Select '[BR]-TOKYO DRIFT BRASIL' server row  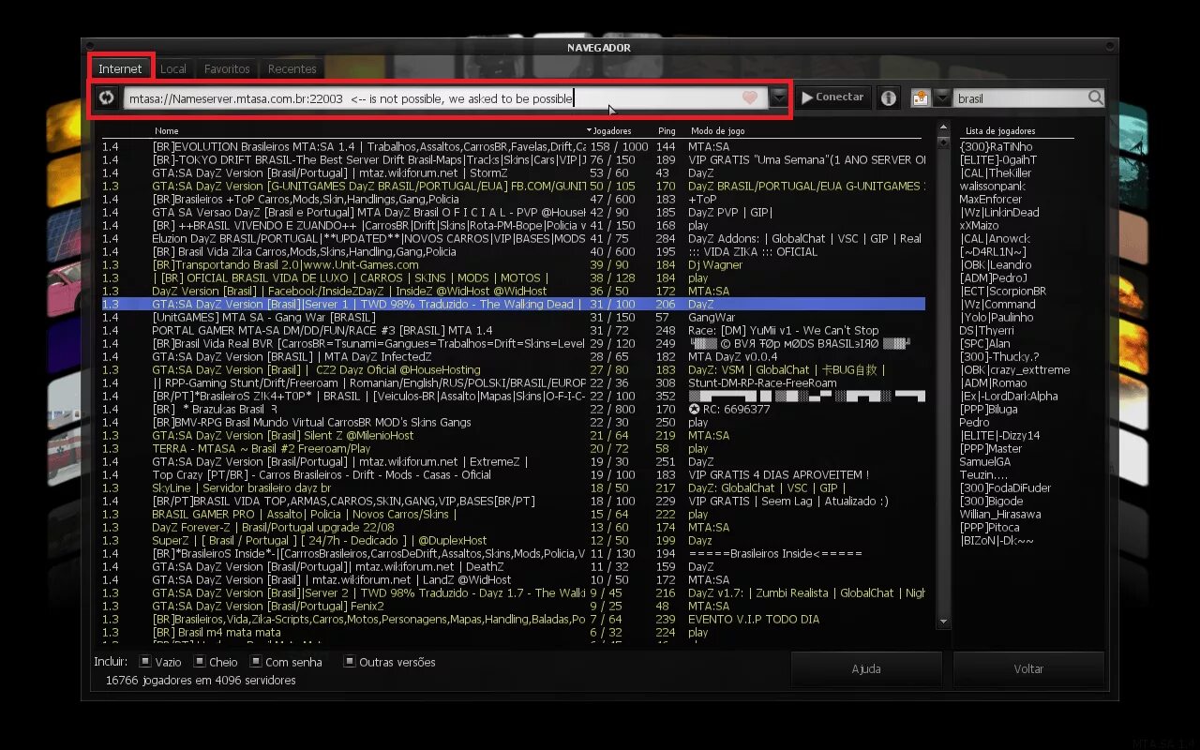(514, 159)
